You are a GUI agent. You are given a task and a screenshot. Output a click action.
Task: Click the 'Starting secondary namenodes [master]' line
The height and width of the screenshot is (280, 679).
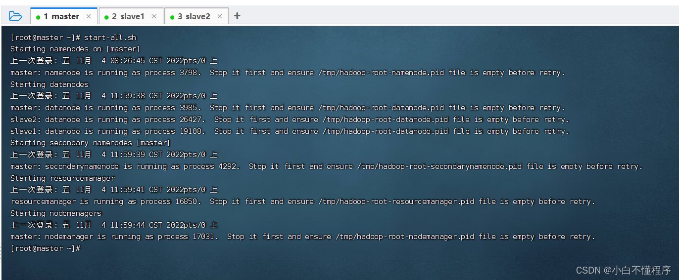90,143
